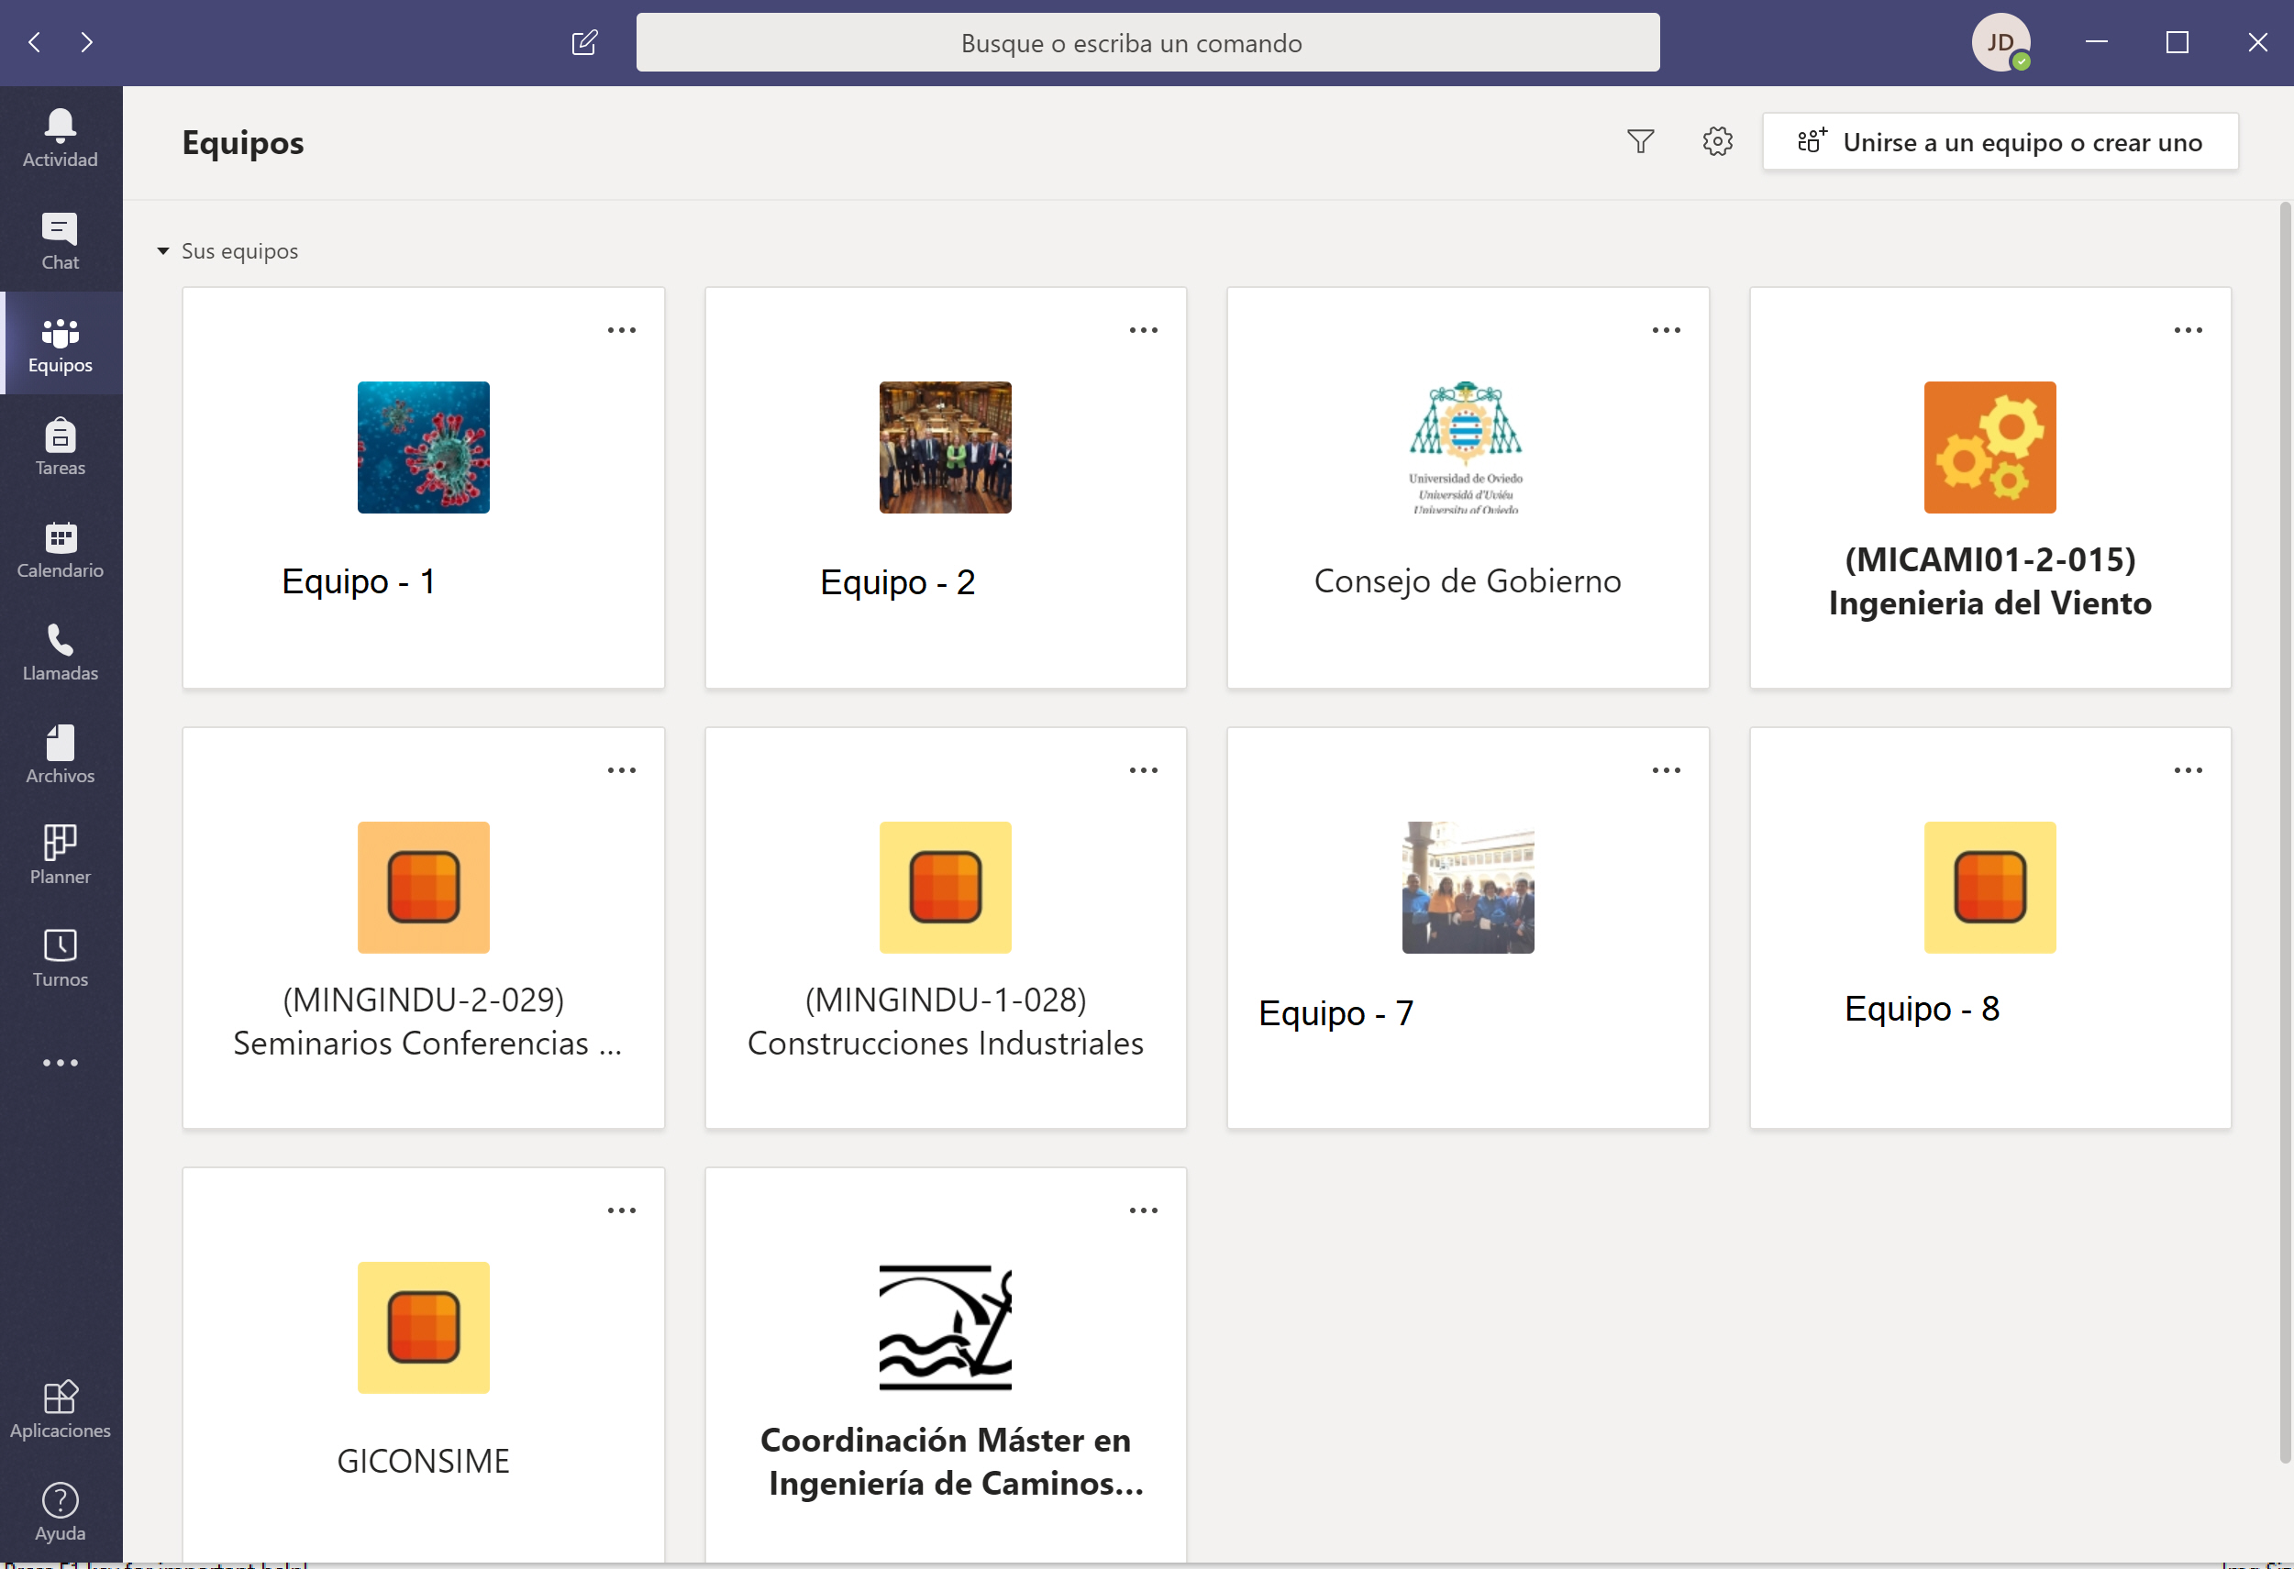
Task: Open '(MICAMI01-2-015) Ingenieria del Viento' name
Action: coord(1990,581)
